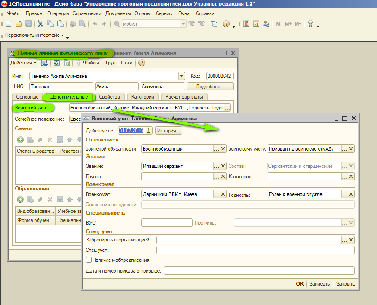Switch to the Расчет зарплаты tab
Image resolution: width=377 pixels, height=305 pixels.
[x=184, y=97]
